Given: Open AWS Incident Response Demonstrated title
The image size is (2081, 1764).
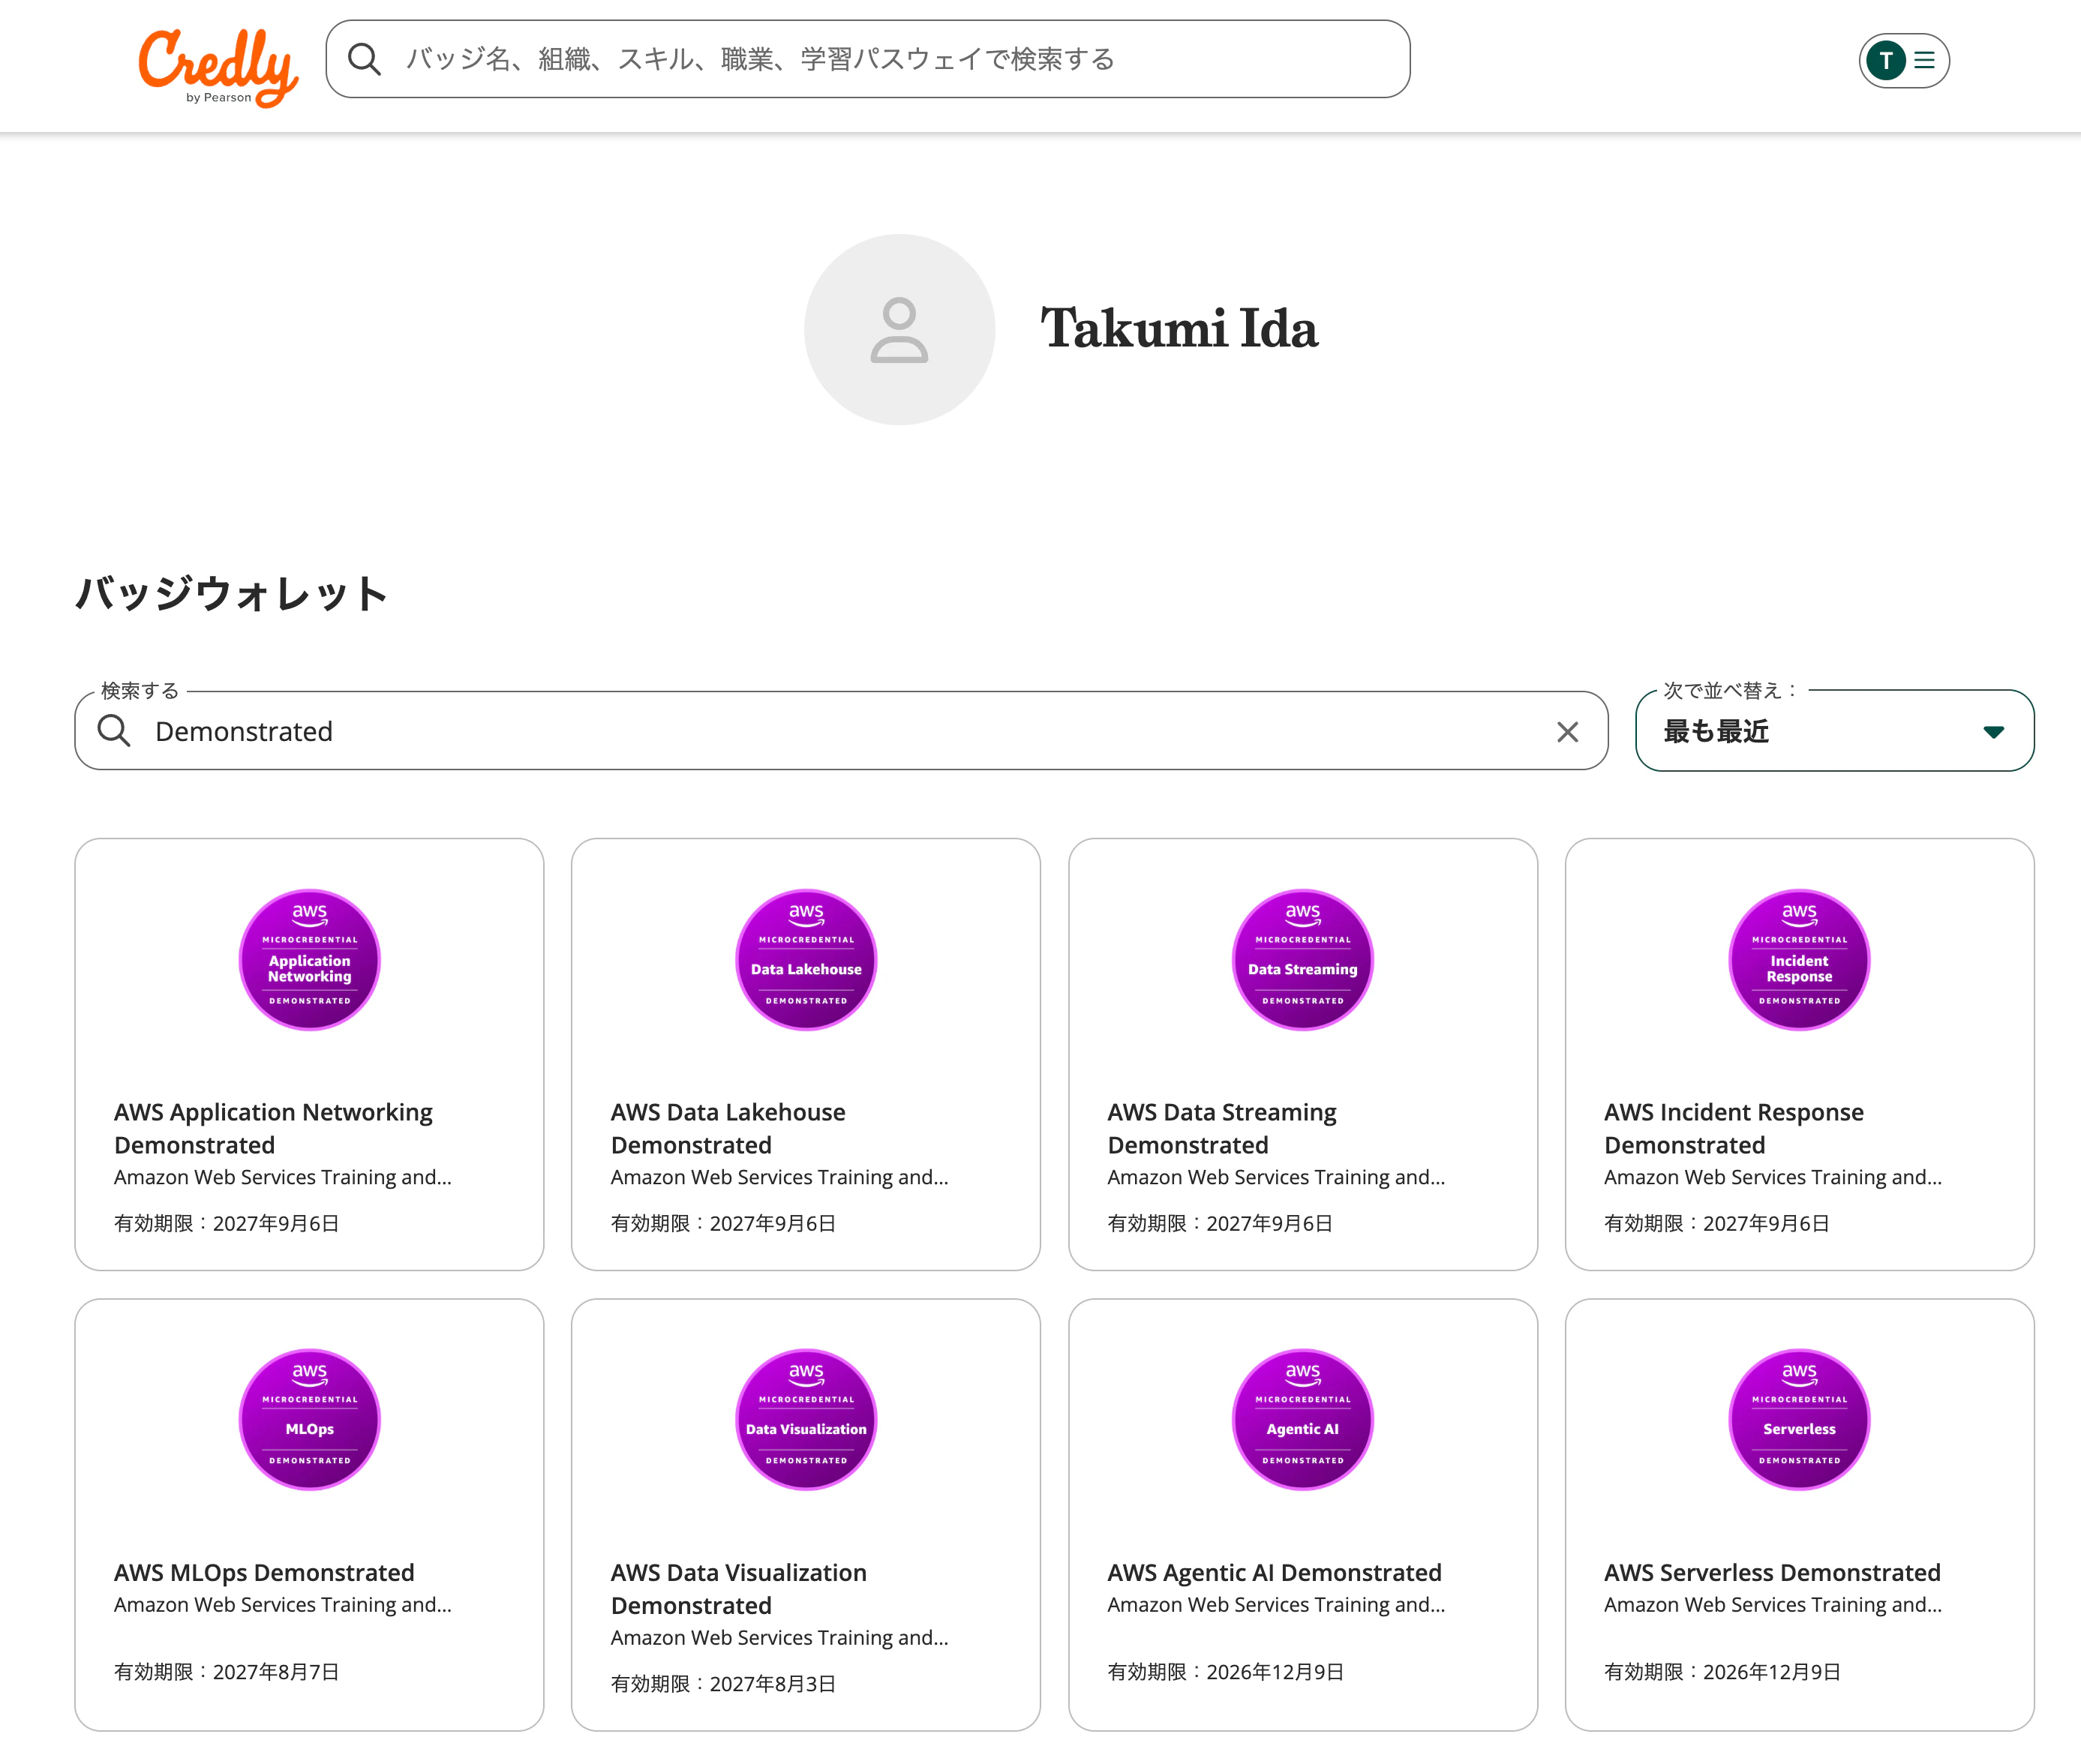Looking at the screenshot, I should (1733, 1128).
